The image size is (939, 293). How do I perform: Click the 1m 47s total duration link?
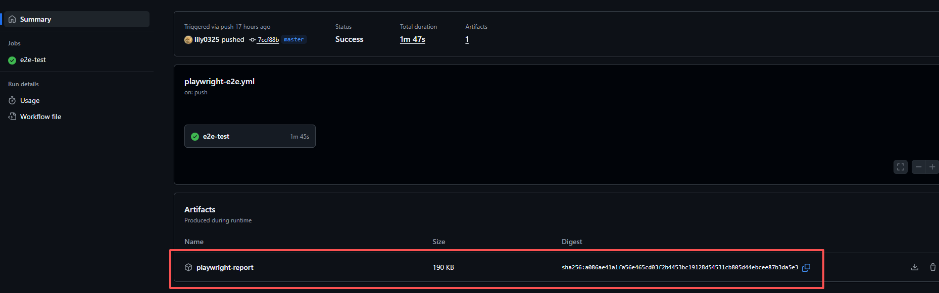pos(413,39)
